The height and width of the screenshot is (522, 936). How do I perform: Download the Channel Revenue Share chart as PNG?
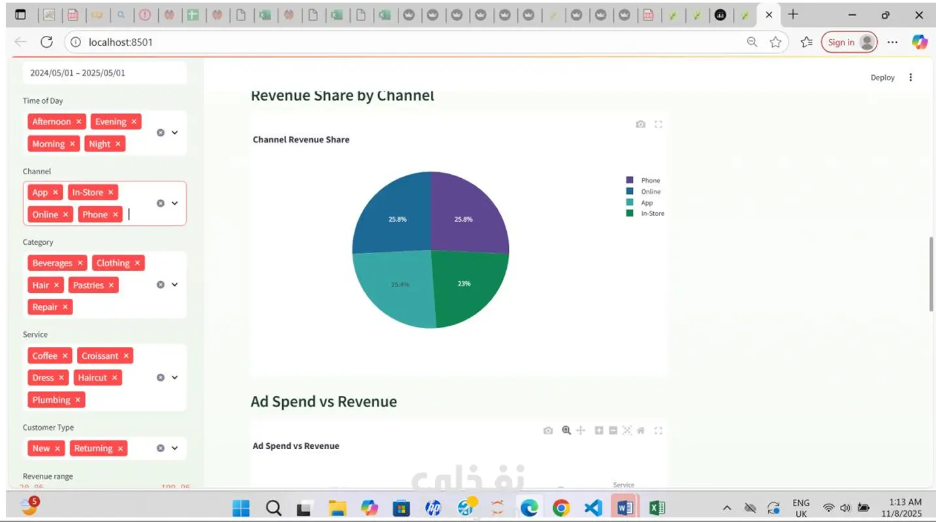coord(641,124)
